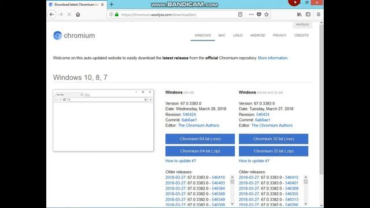Click the Chromium browser window preview image
The height and width of the screenshot is (208, 370).
[103, 121]
